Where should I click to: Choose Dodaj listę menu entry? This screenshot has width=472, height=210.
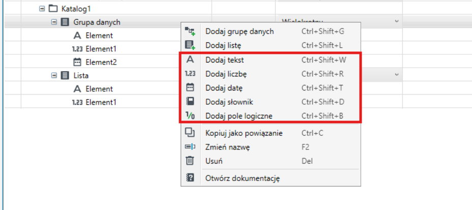pos(271,45)
